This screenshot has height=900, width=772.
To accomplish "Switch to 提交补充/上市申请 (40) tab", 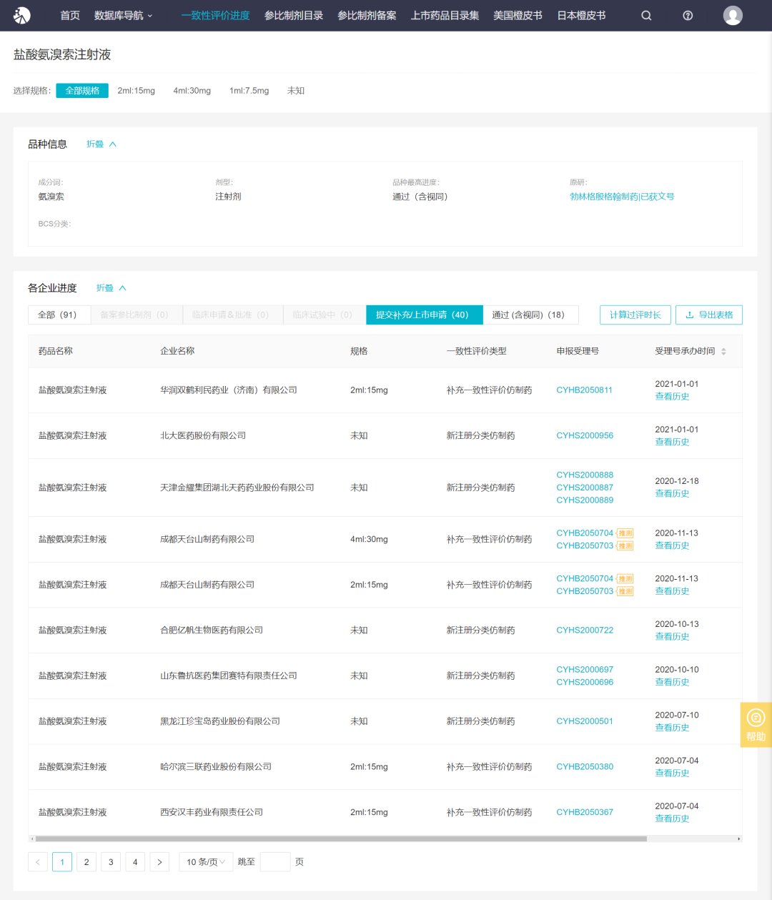I will click(x=424, y=315).
